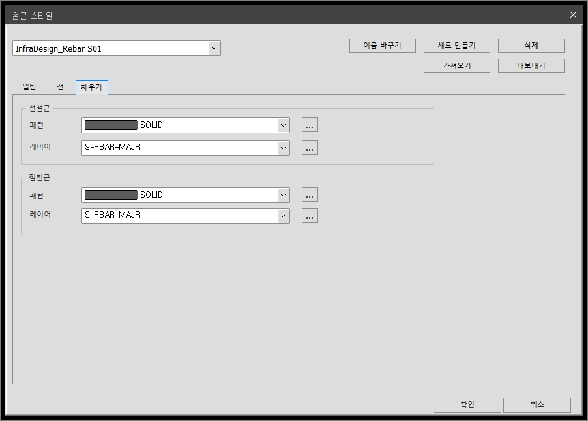Click the 선철근 SOLID pattern color swatch

pyautogui.click(x=111, y=125)
